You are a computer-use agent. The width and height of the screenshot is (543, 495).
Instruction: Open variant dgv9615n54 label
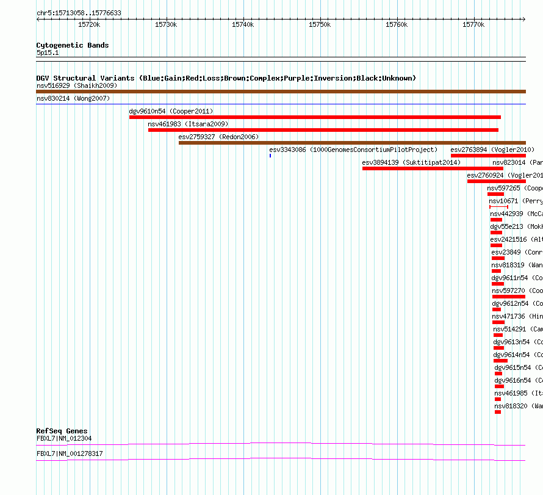[x=519, y=367]
